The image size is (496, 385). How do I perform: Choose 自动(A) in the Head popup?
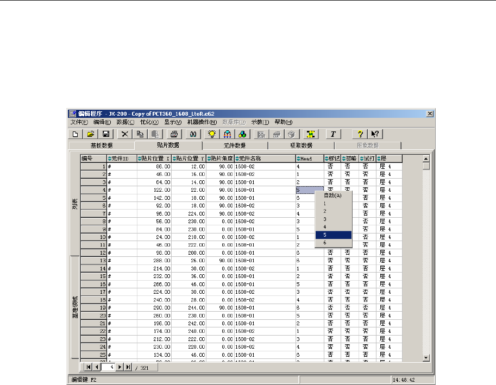[x=334, y=195]
